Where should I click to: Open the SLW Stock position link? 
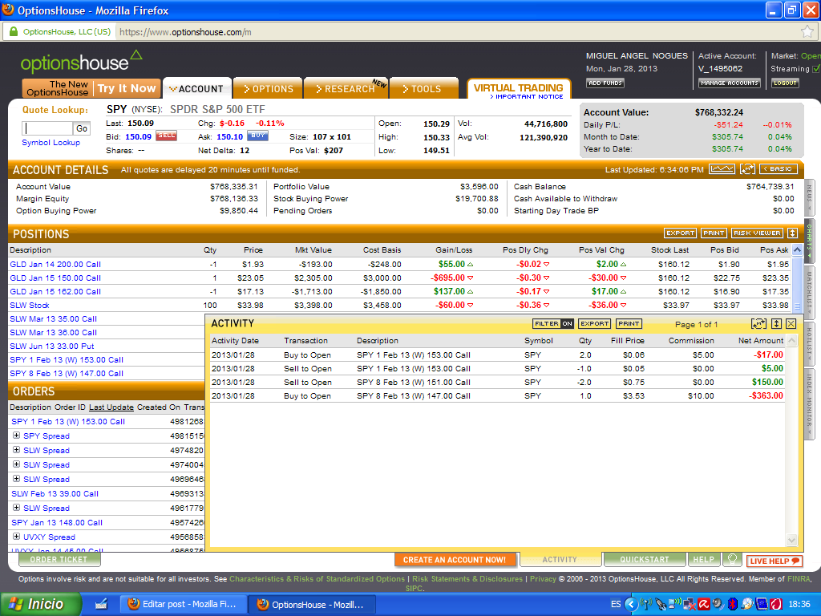30,305
